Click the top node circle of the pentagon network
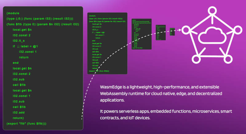 (212, 11)
